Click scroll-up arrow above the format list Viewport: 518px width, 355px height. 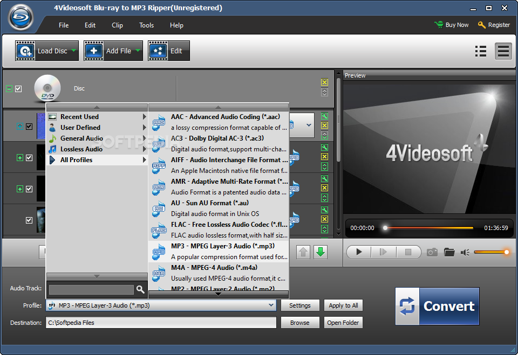(x=219, y=107)
